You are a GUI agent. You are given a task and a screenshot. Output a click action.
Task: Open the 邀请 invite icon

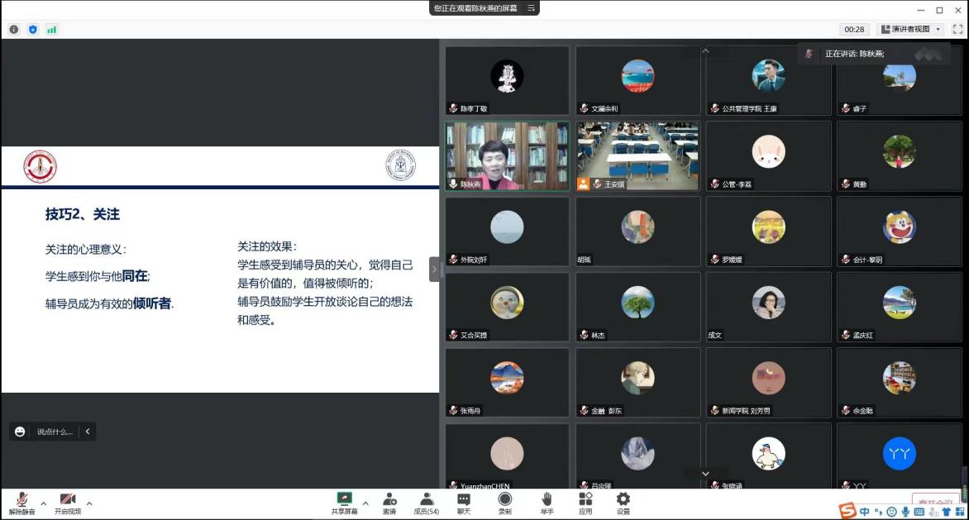pyautogui.click(x=389, y=499)
